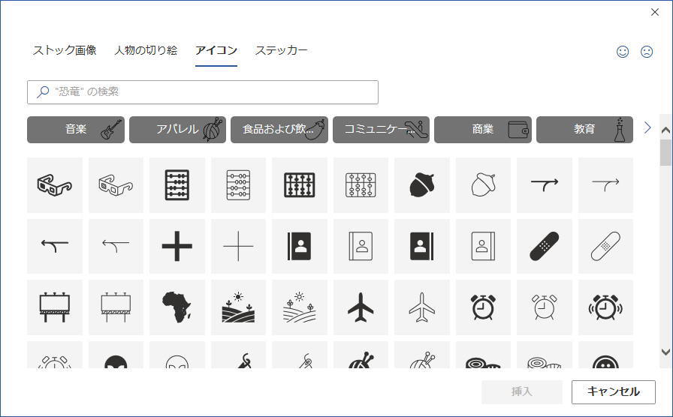Viewport: 673px width, 417px height.
Task: Click the vertical scrollbar thumb
Action: tap(665, 152)
